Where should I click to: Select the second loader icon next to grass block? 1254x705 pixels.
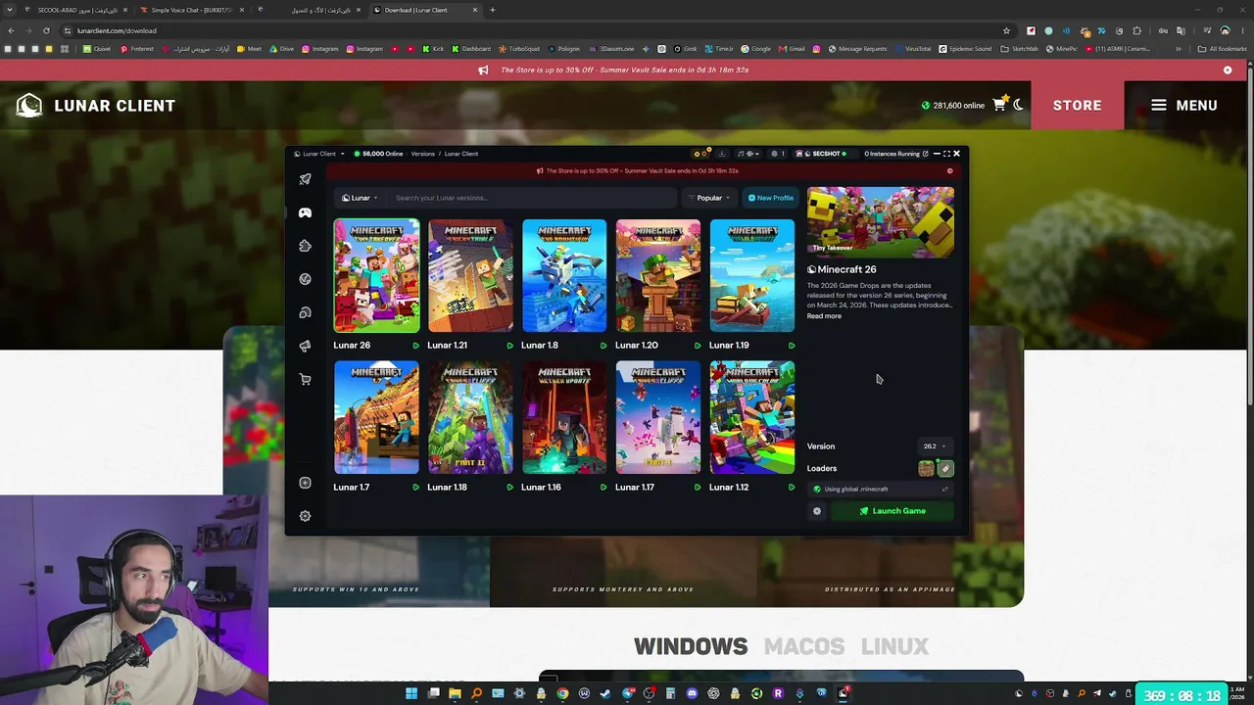coord(945,469)
